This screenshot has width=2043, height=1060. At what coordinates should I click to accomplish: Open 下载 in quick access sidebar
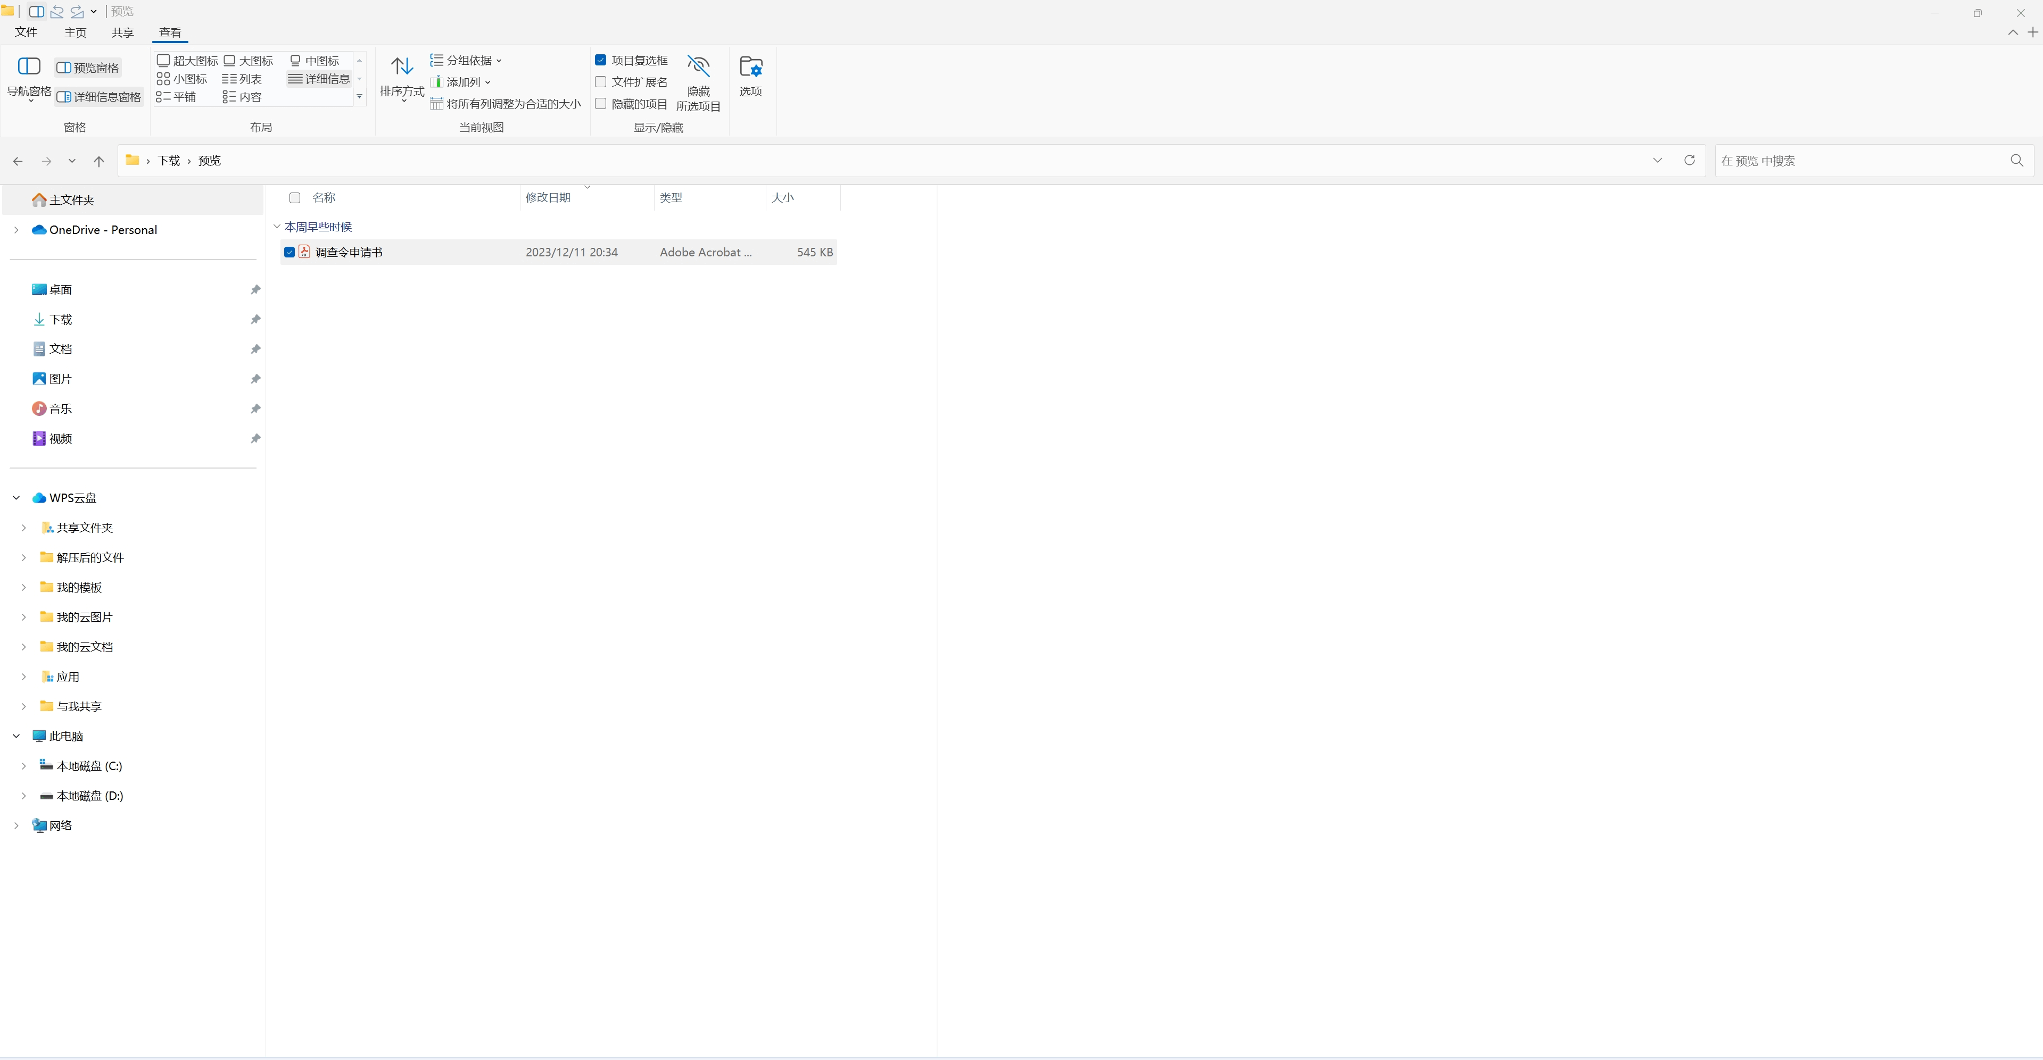(x=60, y=320)
